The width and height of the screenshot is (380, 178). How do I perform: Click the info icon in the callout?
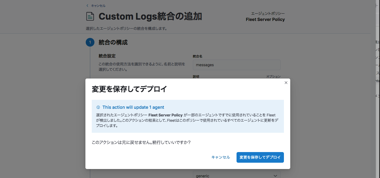98,107
